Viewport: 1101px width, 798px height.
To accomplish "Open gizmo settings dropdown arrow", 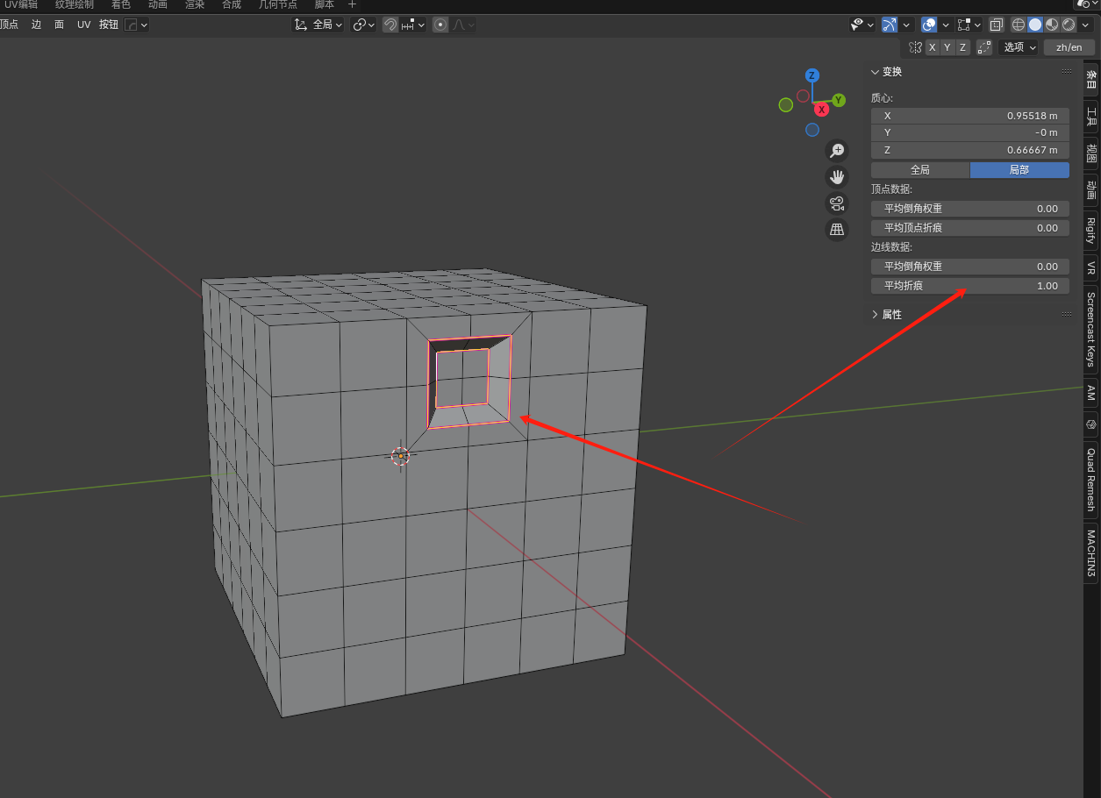I will (x=906, y=25).
